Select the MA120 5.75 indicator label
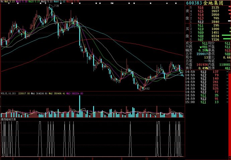 click(73, 2)
